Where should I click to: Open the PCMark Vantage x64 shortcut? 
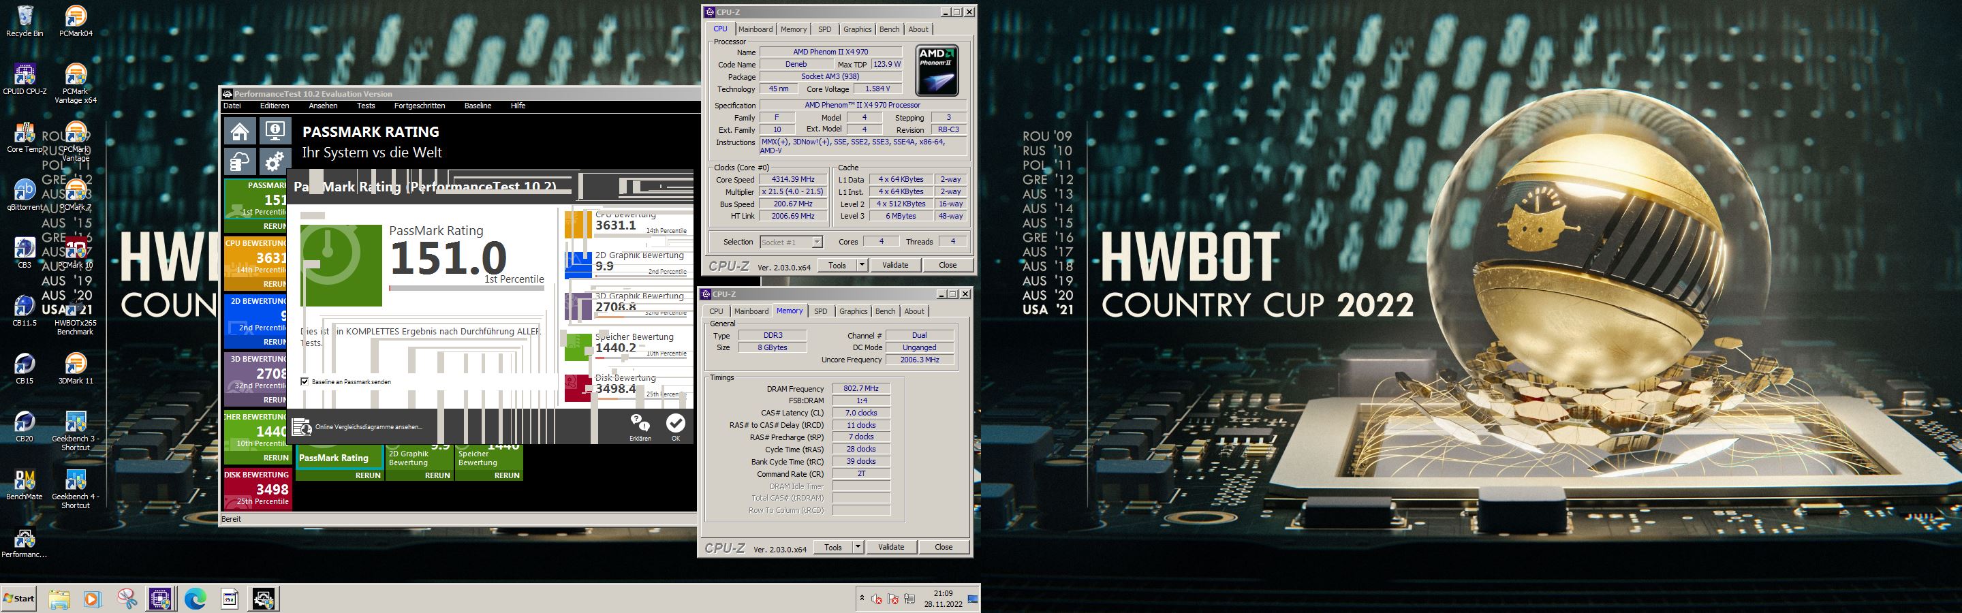point(76,84)
